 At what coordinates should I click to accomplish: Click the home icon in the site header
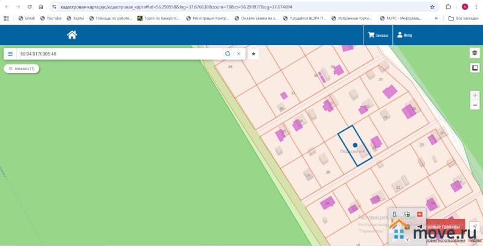click(72, 35)
